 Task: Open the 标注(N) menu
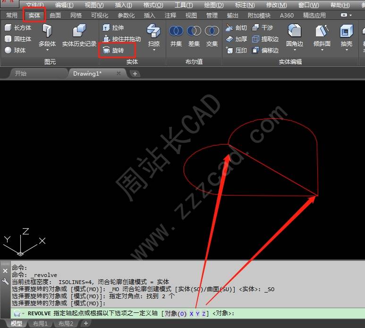(x=245, y=5)
